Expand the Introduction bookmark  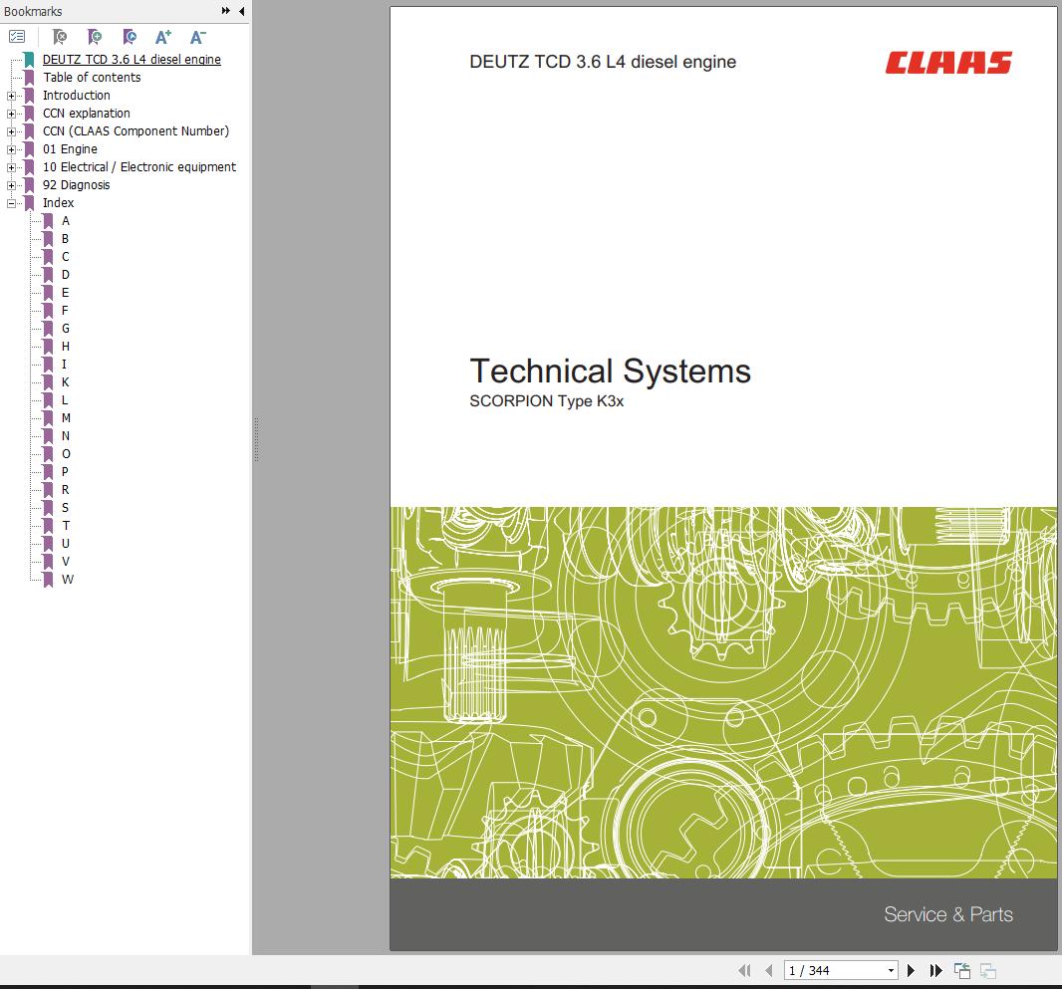click(11, 96)
